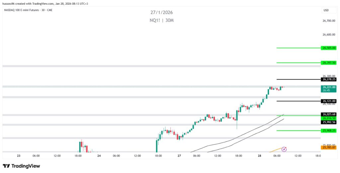The height and width of the screenshot is (173, 340).
Task: Click the green 26,016.50 price label
Action: pos(328,118)
